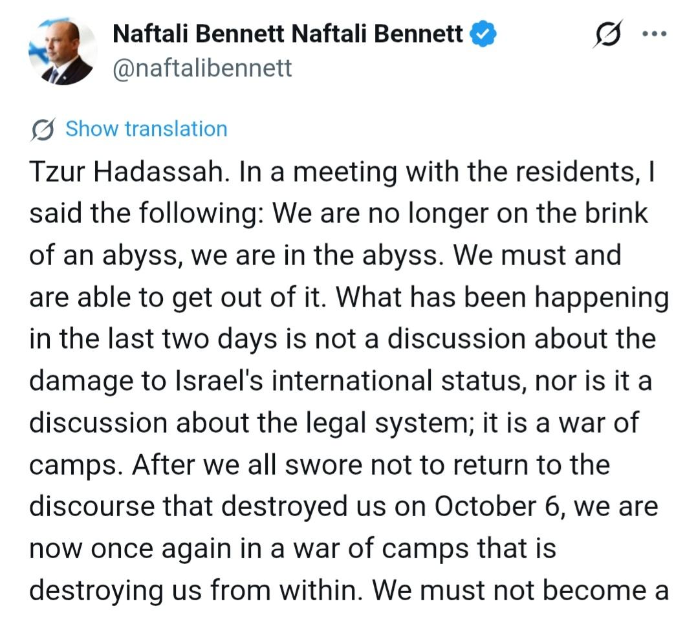This screenshot has height=619, width=696.
Task: Open the three-dot more options menu
Action: click(x=653, y=35)
